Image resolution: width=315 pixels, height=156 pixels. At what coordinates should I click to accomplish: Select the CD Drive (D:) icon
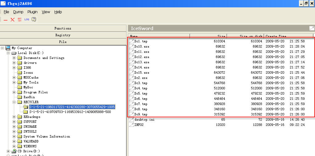pos(14,151)
